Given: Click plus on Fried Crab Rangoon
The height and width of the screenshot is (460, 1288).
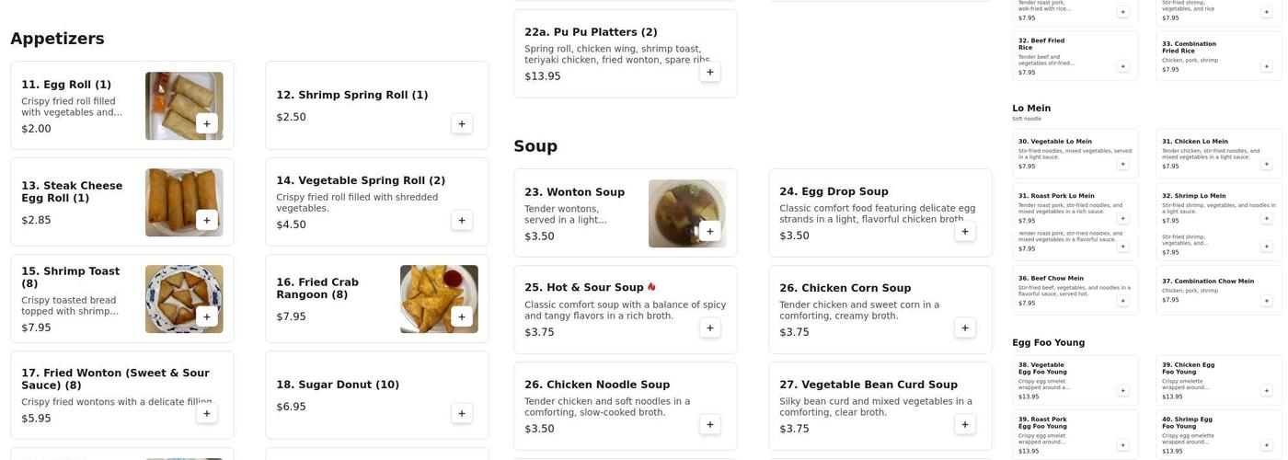Looking at the screenshot, I should coord(462,316).
